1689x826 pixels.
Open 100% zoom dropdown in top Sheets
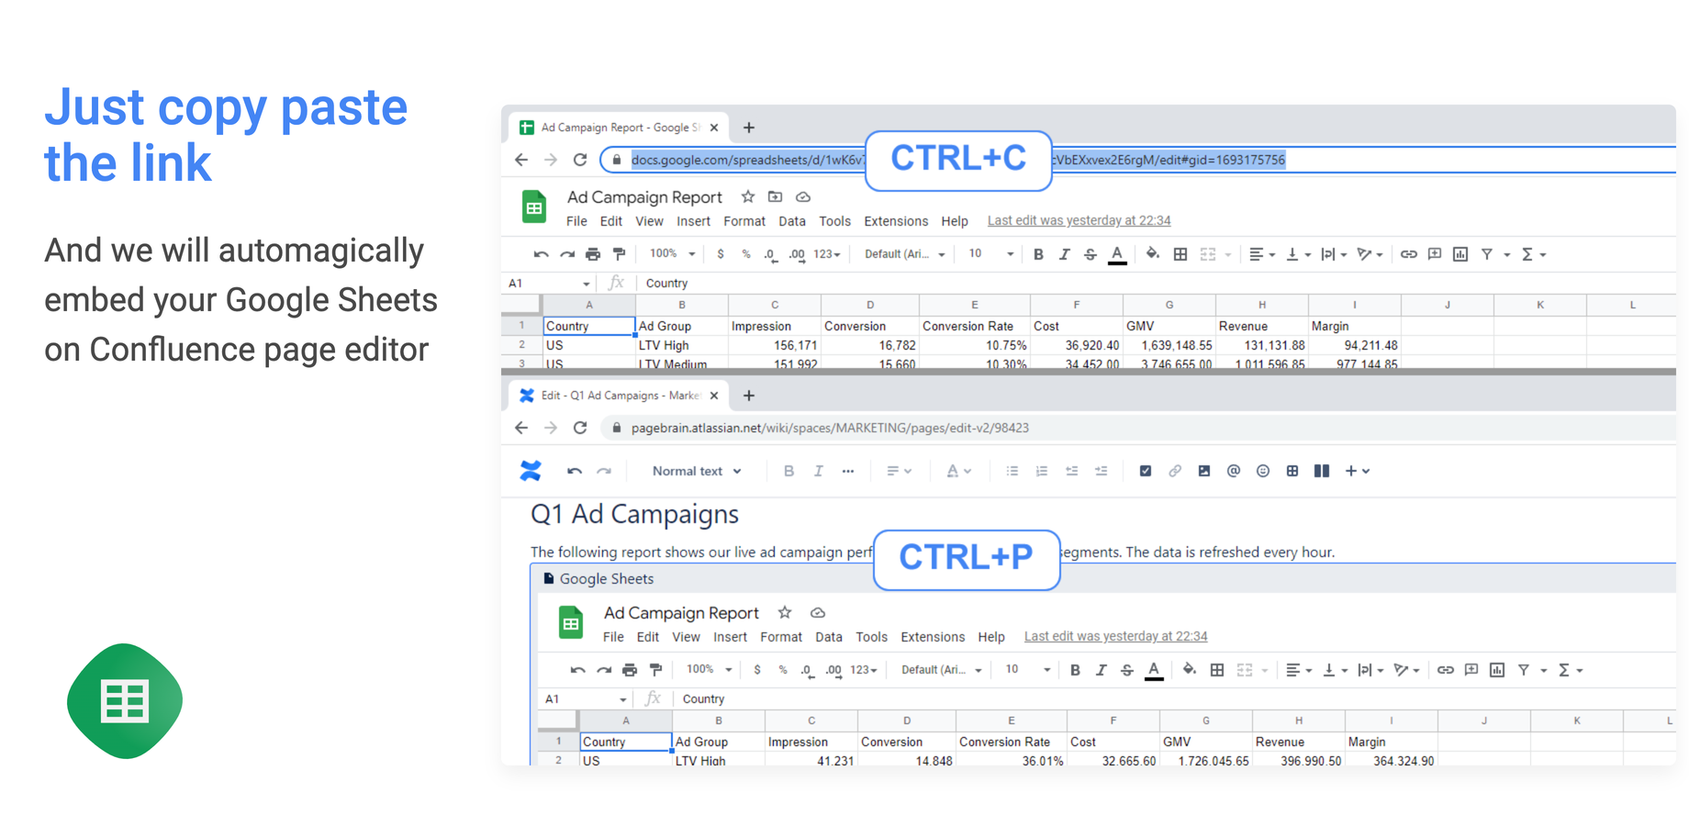coord(672,254)
